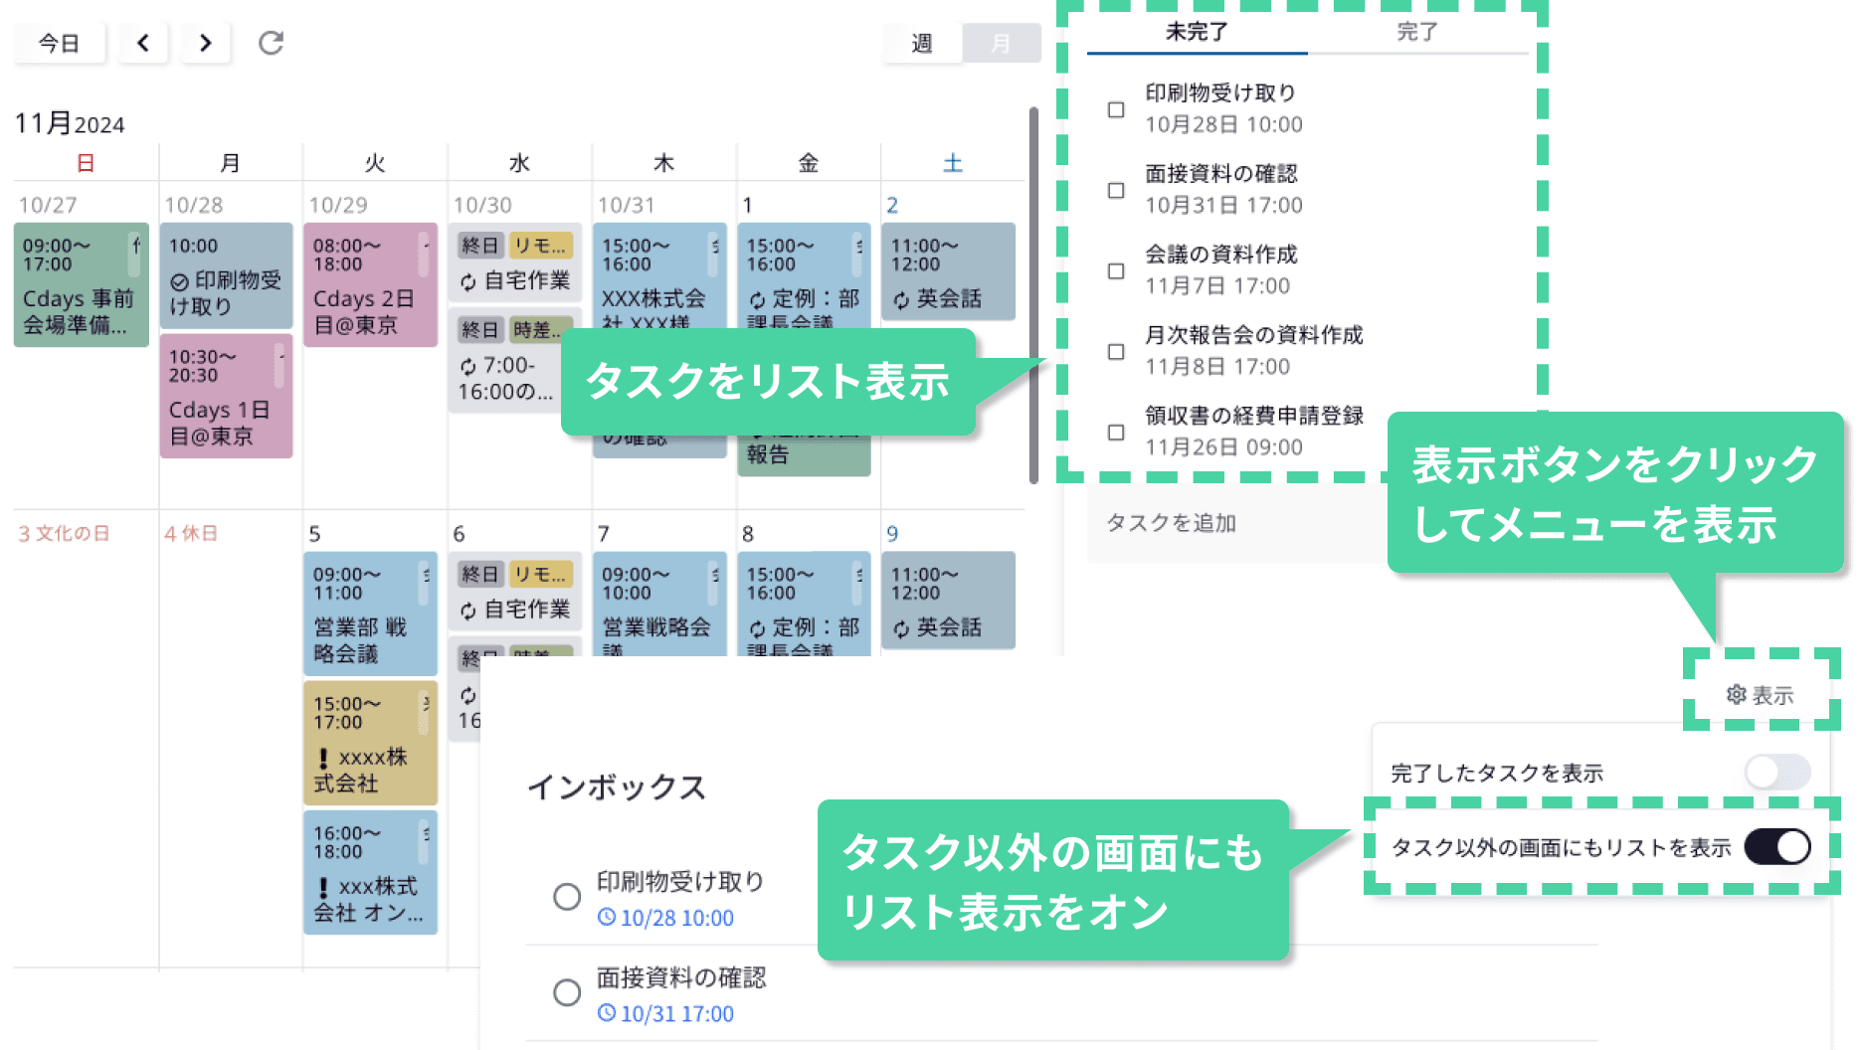Open the 未完了 tasks tab

1197,32
